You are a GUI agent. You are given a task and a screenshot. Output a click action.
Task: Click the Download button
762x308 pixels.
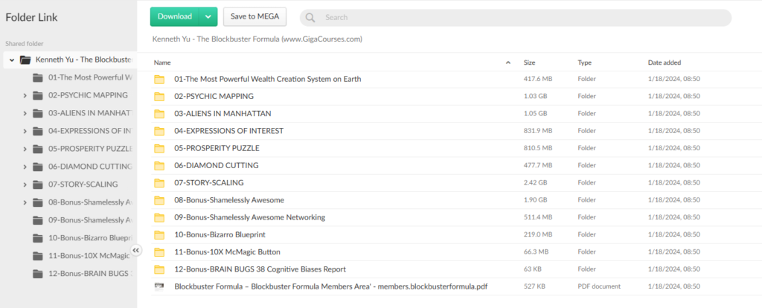[x=176, y=16]
